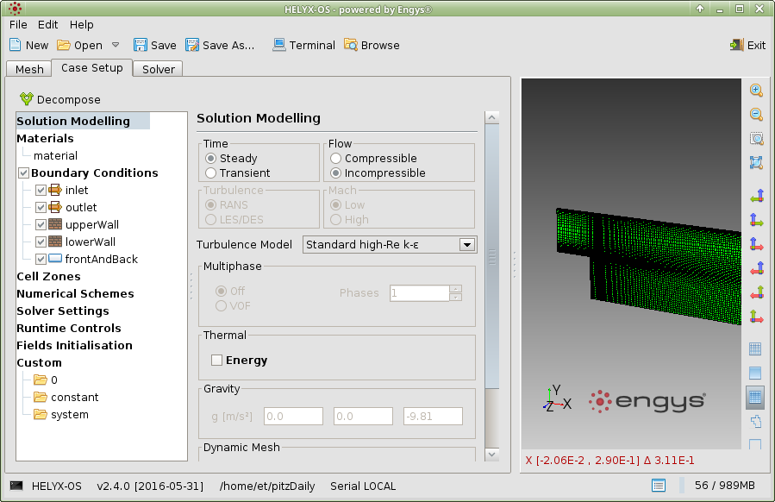
Task: Click the Save floppy disk icon
Action: click(x=141, y=45)
